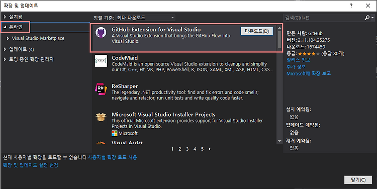Select the CodeMaid extension title
The width and height of the screenshot is (377, 189).
point(125,58)
